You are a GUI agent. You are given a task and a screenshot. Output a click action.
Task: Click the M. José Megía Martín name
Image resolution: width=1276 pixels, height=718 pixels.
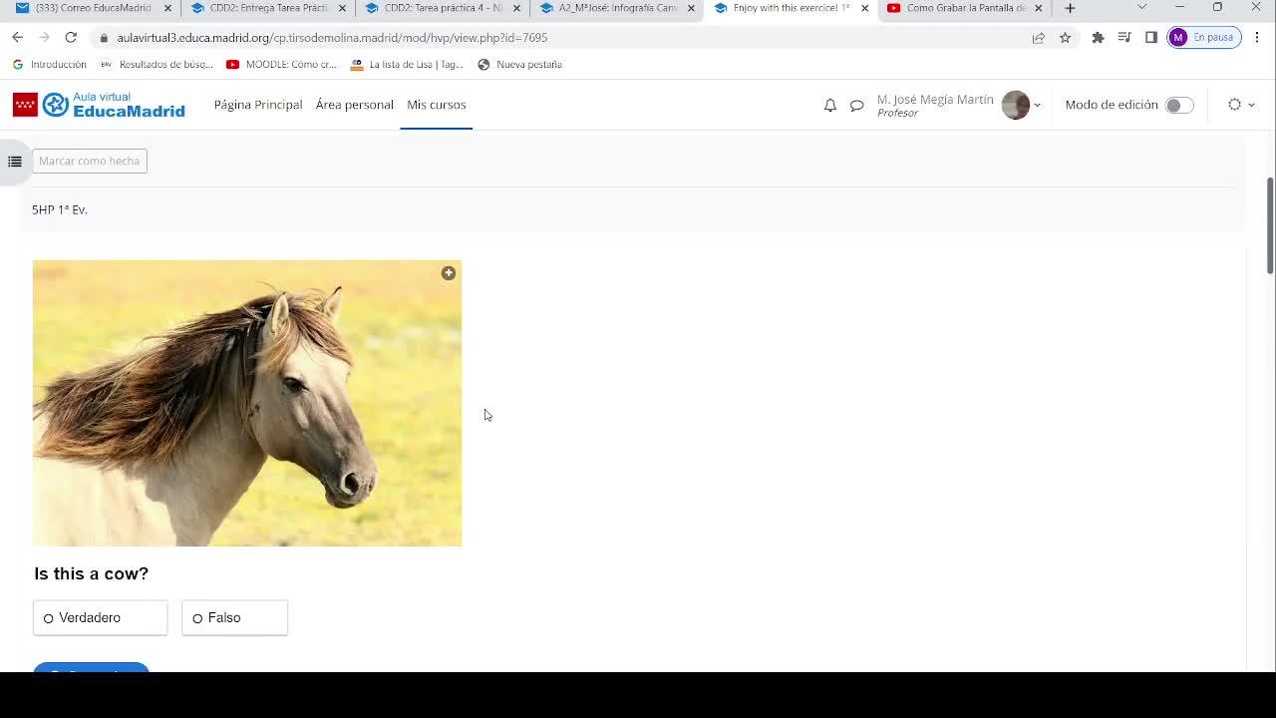(935, 100)
